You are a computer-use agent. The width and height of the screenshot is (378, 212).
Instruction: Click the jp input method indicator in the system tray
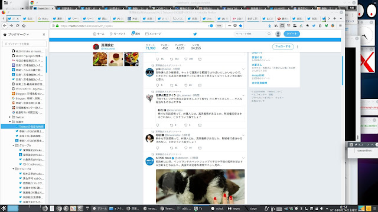coord(273,208)
